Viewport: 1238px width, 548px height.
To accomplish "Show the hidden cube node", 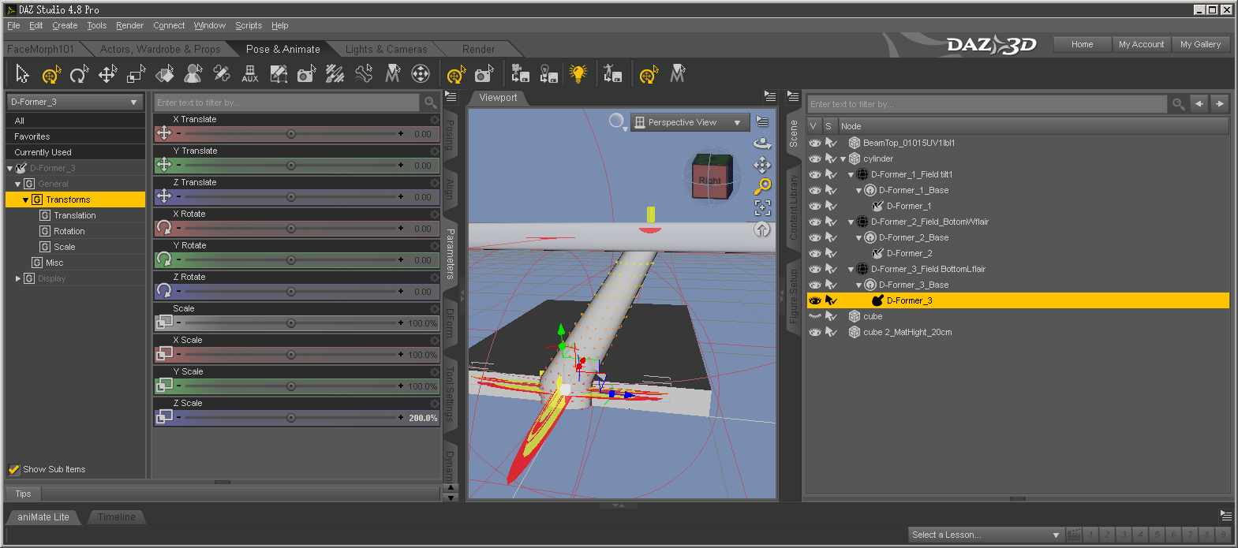I will click(x=815, y=316).
